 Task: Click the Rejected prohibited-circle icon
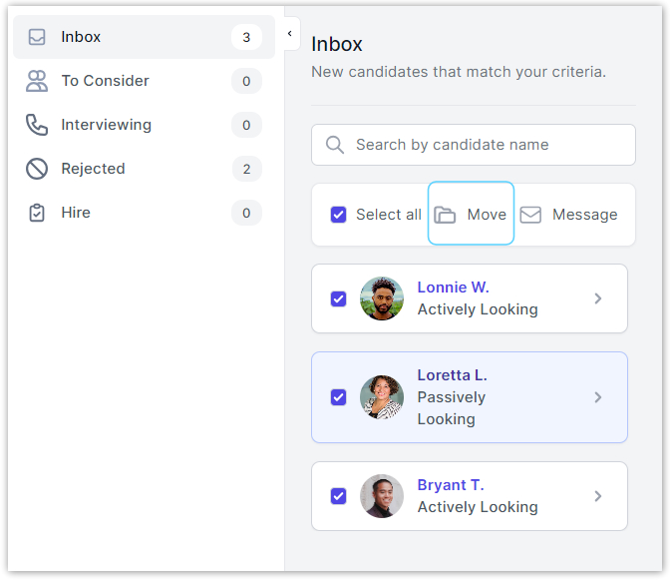pyautogui.click(x=37, y=169)
